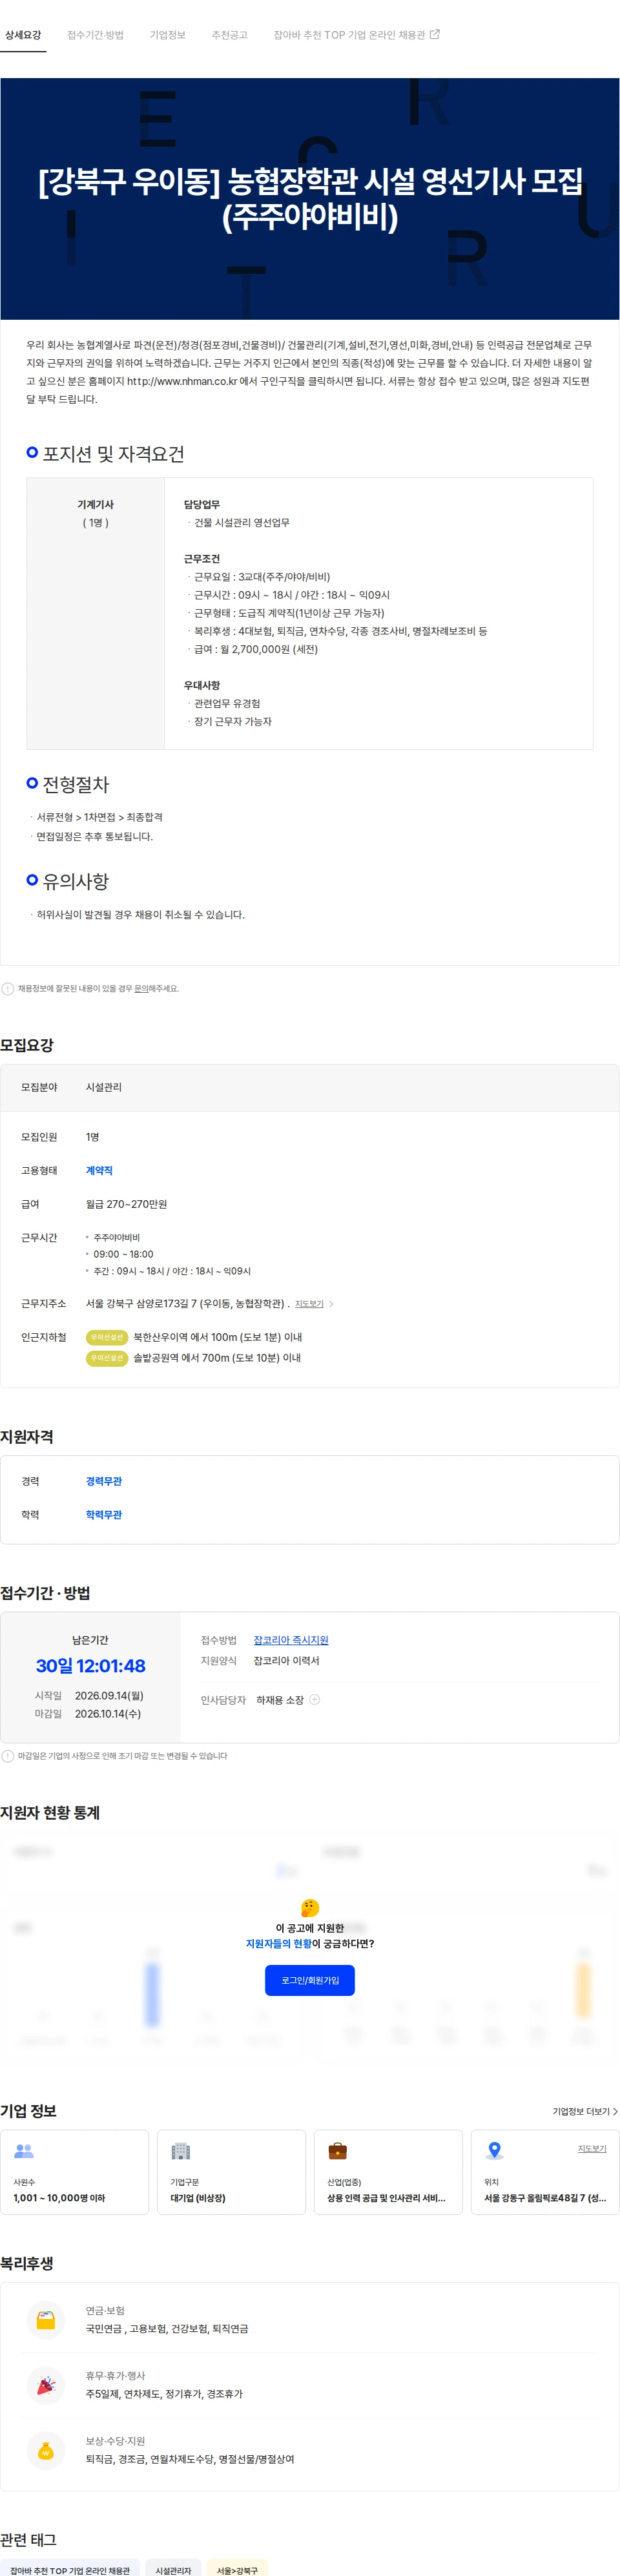Click the 1,001 ~ 10,000명 이하 employee count
Viewport: 620px width, 2576px height.
click(59, 2198)
